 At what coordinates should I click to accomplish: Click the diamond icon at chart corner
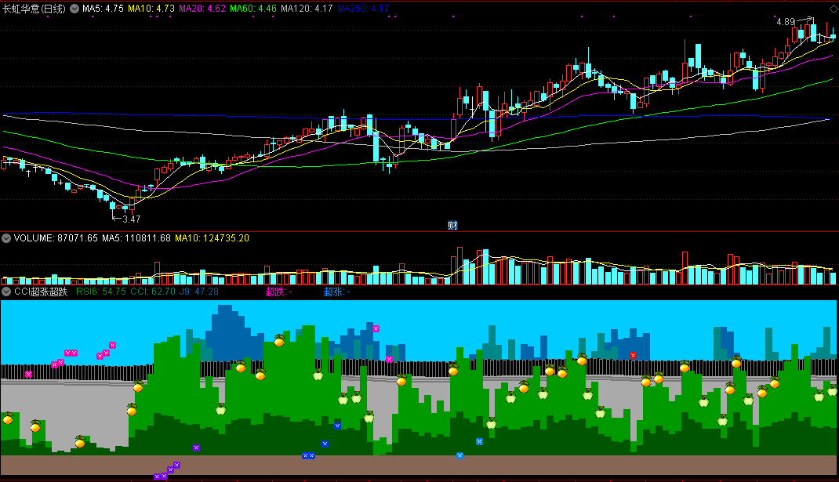point(834,9)
